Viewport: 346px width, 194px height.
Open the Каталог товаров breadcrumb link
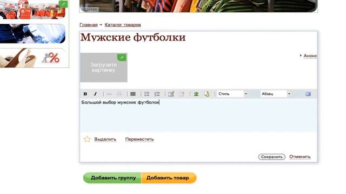pos(123,25)
